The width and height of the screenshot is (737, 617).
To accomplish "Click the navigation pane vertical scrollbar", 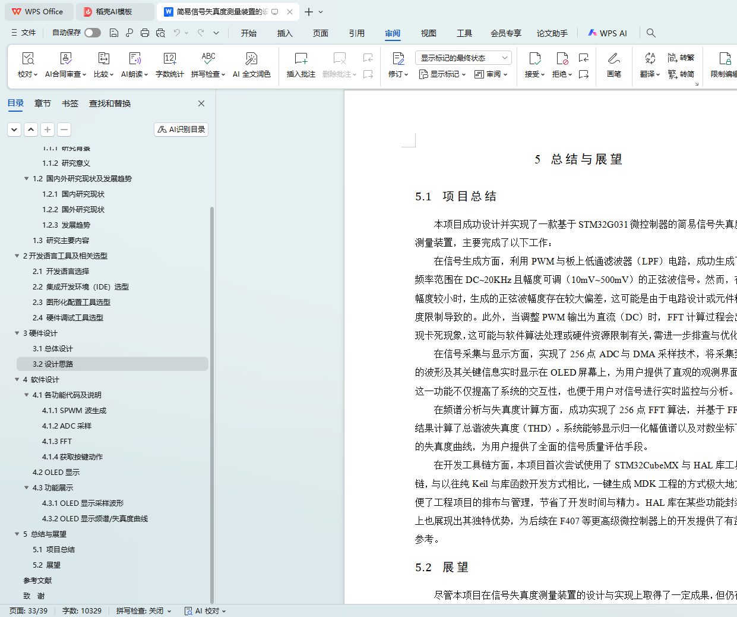I will [x=212, y=357].
